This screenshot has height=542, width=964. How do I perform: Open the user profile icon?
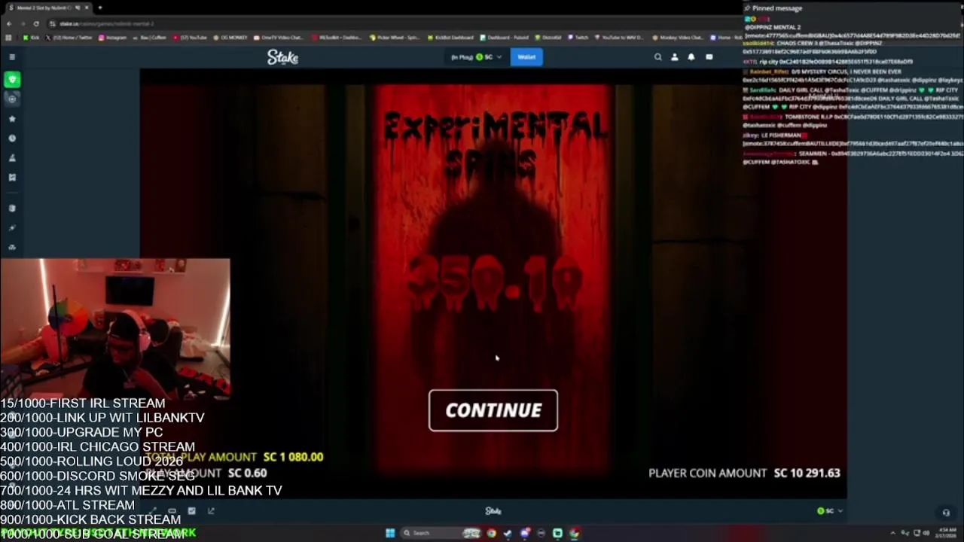pos(675,57)
